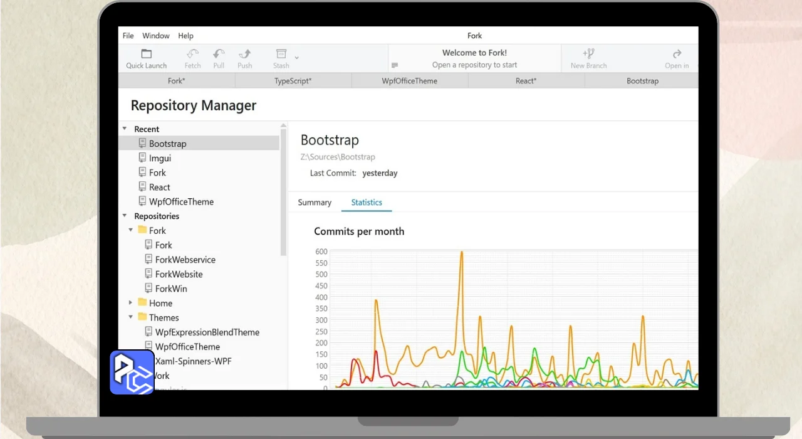Viewport: 802px width, 439px height.
Task: Create a branch with New Branch icon
Action: pos(588,54)
